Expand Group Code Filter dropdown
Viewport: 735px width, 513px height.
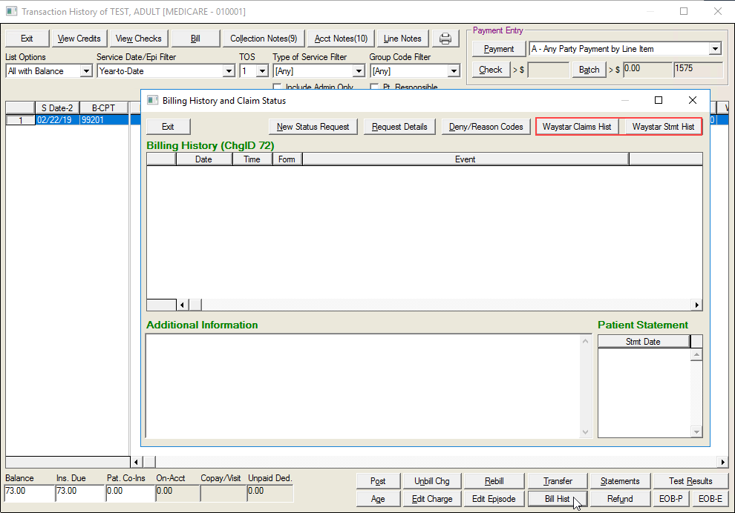pyautogui.click(x=454, y=71)
